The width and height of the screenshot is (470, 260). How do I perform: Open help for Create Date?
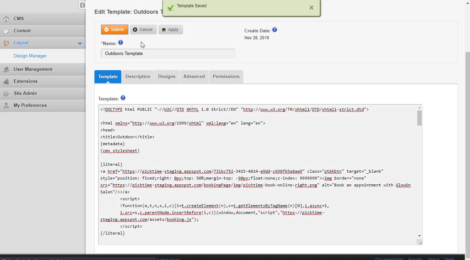pyautogui.click(x=275, y=30)
